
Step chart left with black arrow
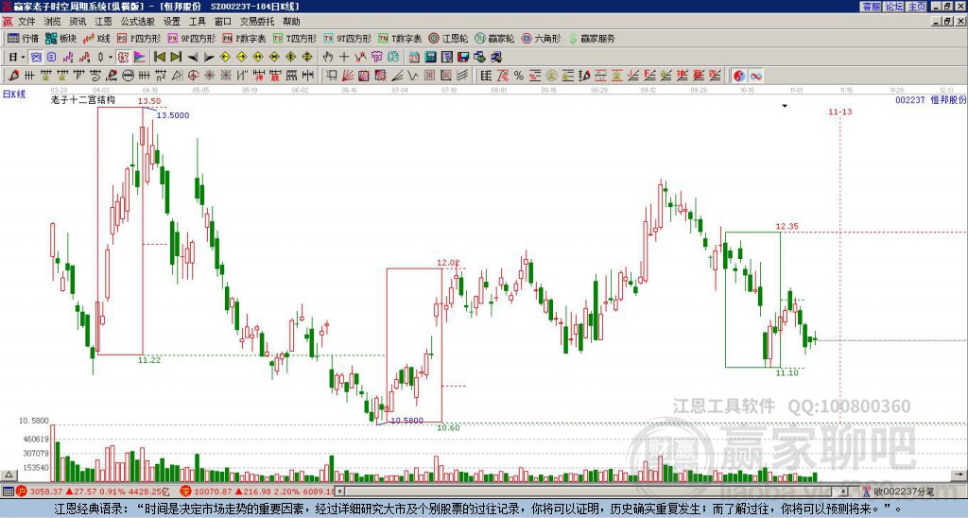[x=193, y=57]
